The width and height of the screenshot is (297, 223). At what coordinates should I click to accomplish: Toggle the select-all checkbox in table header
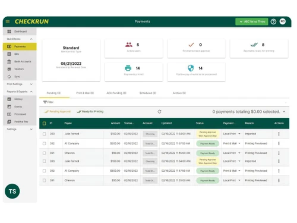coord(45,123)
